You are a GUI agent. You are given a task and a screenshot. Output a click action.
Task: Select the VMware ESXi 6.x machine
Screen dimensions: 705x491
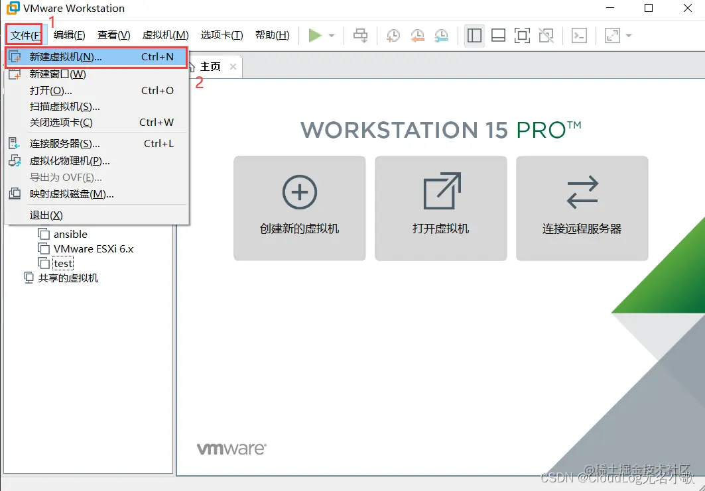click(x=94, y=249)
